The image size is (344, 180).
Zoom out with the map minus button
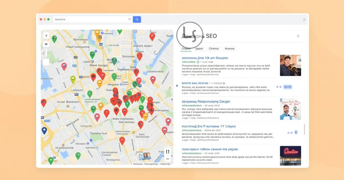point(168,159)
